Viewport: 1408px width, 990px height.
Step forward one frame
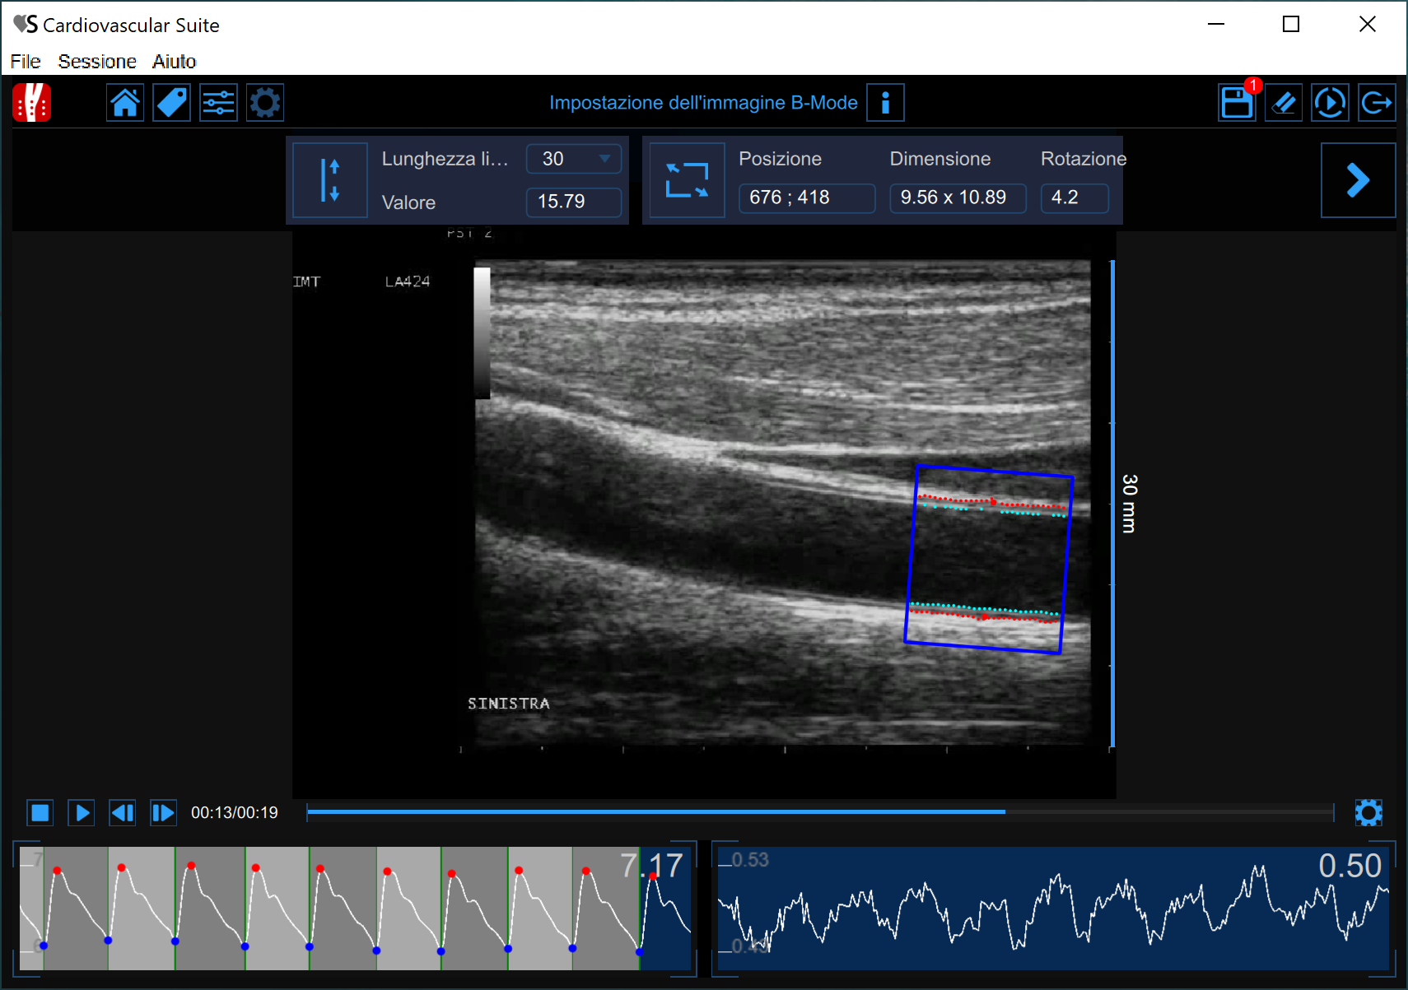click(x=163, y=813)
